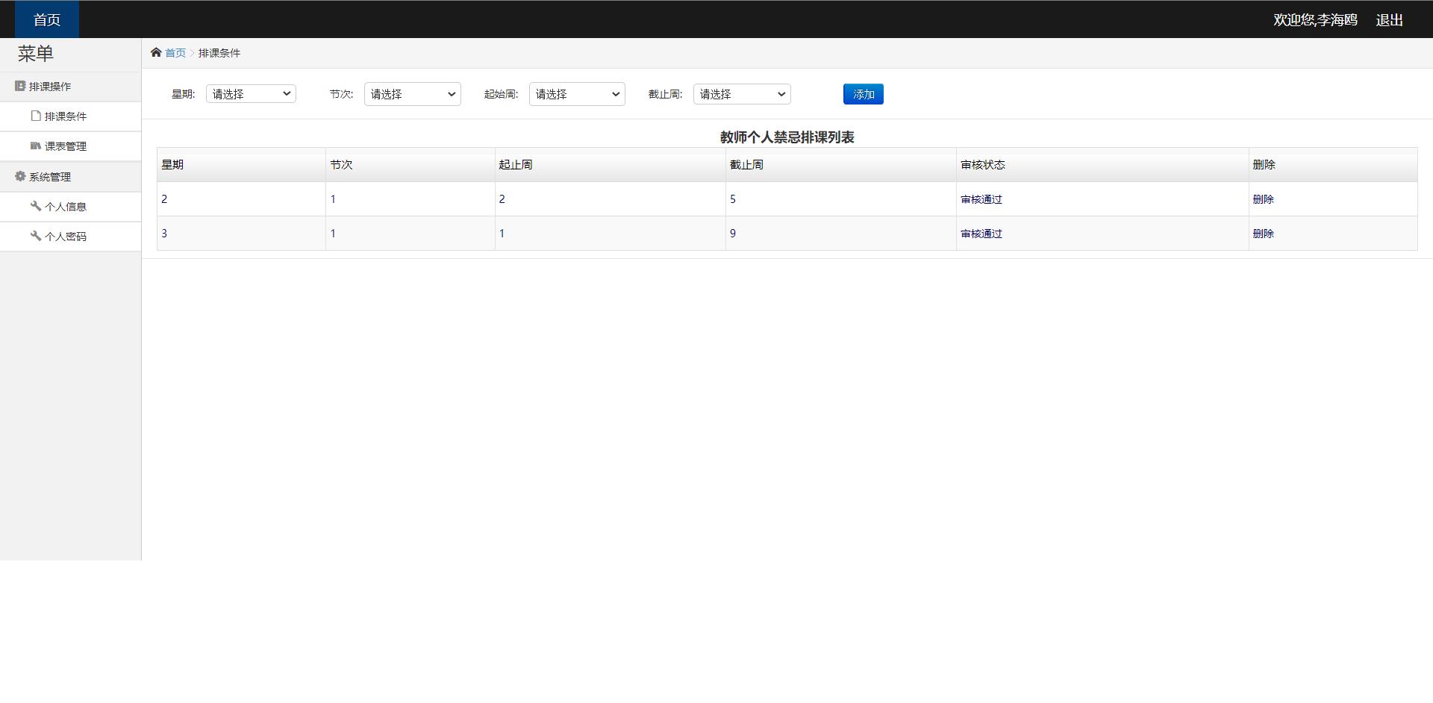Click 截止周 value 5 in table
This screenshot has height=703, width=1433.
click(733, 199)
